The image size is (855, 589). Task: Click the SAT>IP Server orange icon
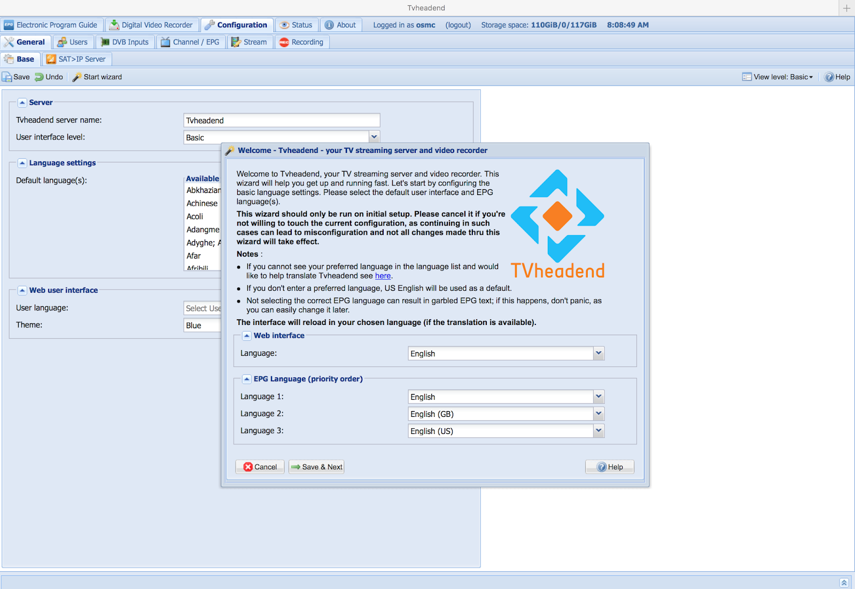pos(51,59)
